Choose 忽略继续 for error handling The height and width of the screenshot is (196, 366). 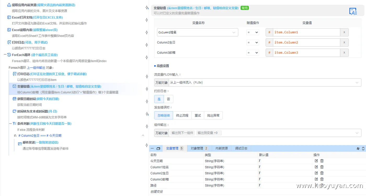(164, 115)
